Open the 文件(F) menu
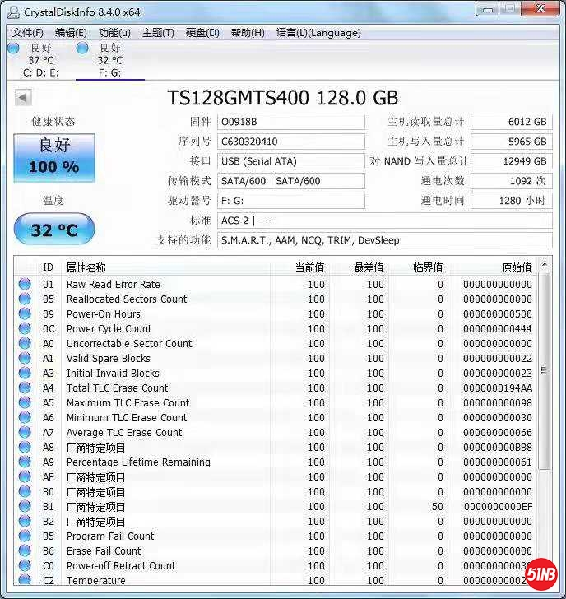The height and width of the screenshot is (599, 566). (27, 33)
